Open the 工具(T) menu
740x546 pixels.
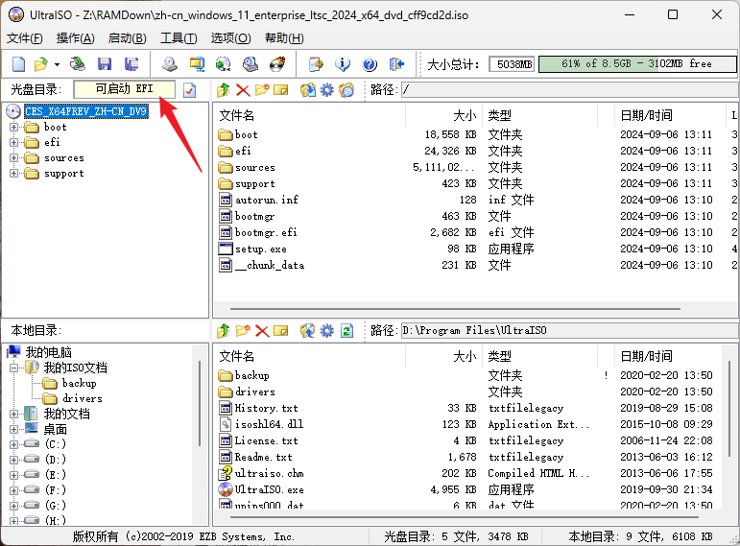coord(179,38)
